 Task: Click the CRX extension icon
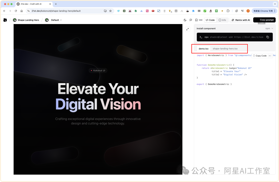pyautogui.click(x=199, y=11)
